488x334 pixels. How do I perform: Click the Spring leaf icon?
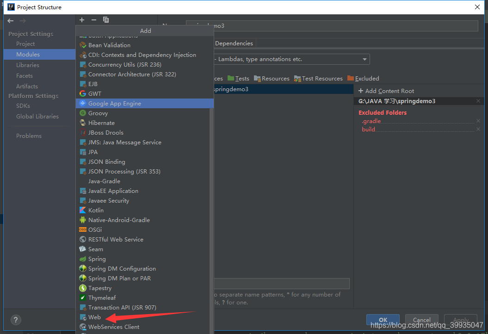click(83, 259)
